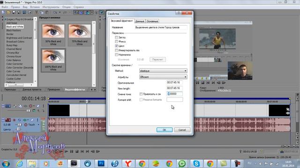Screen dimensions: 300x168
Task: Open the Method elastique dropdown
Action: [x=163, y=71]
